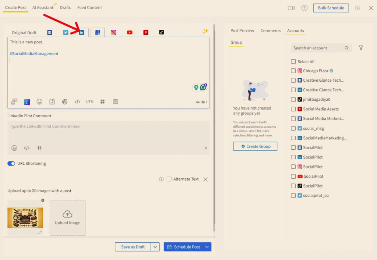Select the Chicago Pizza account checkbox

(293, 71)
